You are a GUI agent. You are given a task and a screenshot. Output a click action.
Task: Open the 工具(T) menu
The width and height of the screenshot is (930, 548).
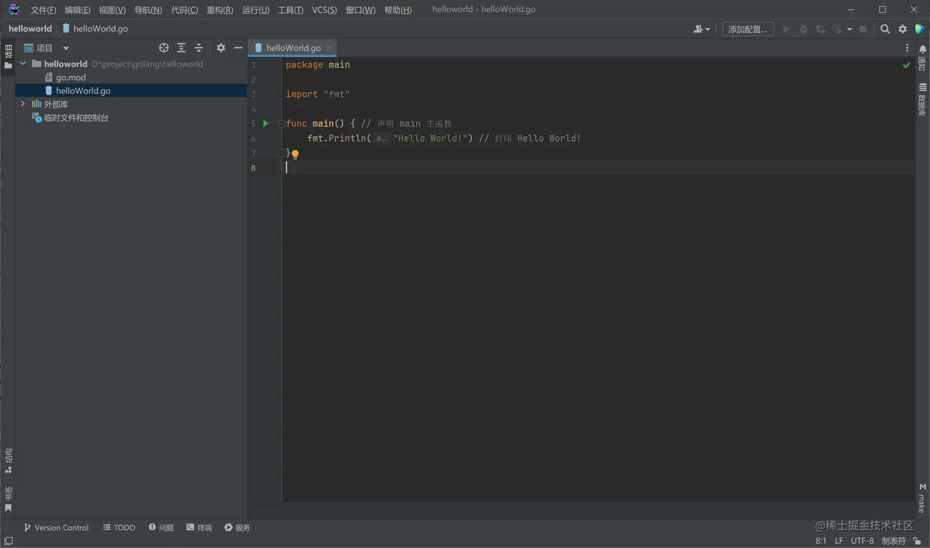[x=290, y=10]
